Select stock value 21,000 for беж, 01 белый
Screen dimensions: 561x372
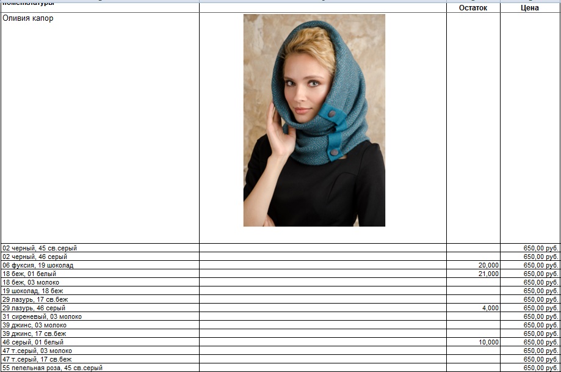[x=473, y=274]
